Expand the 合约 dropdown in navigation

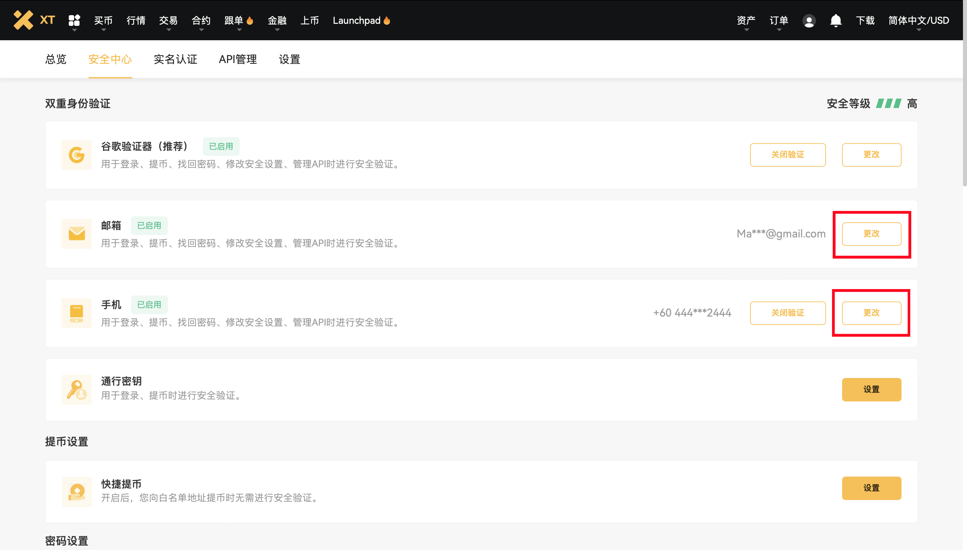(x=201, y=20)
